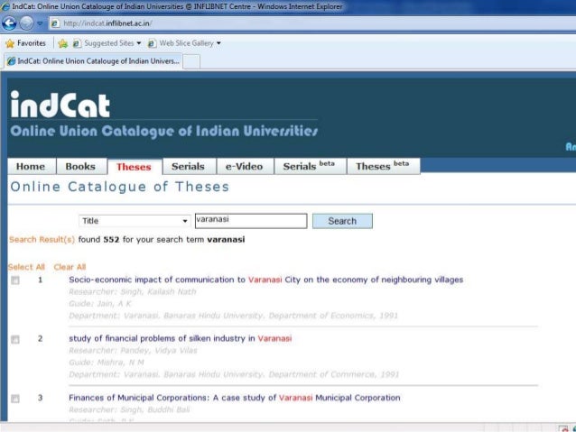Go to the Home tab

click(31, 166)
